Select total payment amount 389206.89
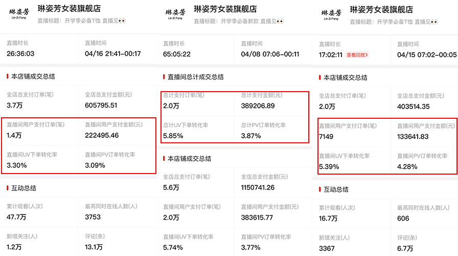 [x=258, y=106]
